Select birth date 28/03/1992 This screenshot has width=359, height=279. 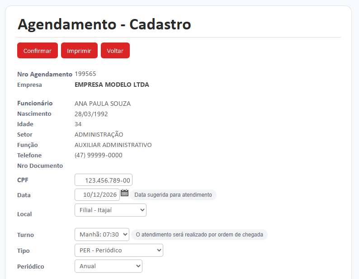pos(91,114)
